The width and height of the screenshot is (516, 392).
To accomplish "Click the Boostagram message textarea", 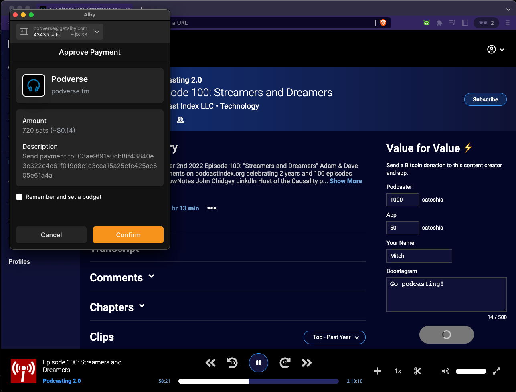I will point(447,295).
